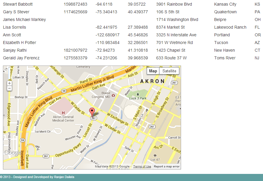This screenshot has height=181, width=263.
Task: Click the route 261 shield beside AKRON label
Action: pyautogui.click(x=174, y=83)
